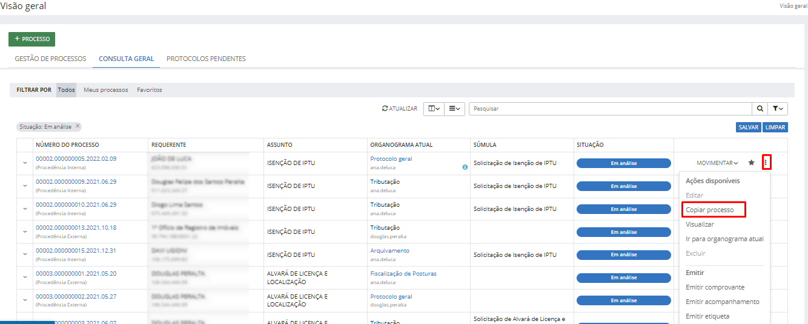Click the green + PROCESSO button
Image resolution: width=808 pixels, height=324 pixels.
[x=31, y=39]
